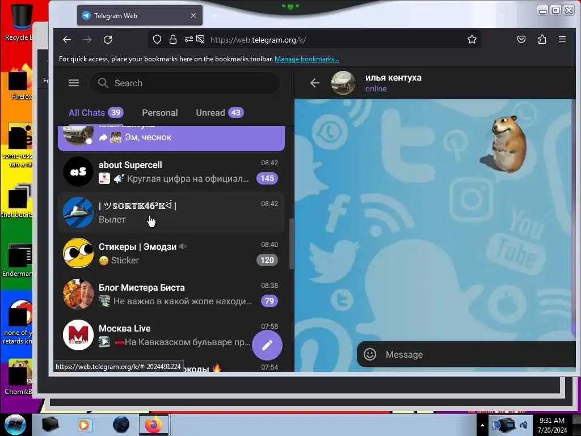The width and height of the screenshot is (581, 436).
Task: Close the Telegram Web tab
Action: [193, 15]
